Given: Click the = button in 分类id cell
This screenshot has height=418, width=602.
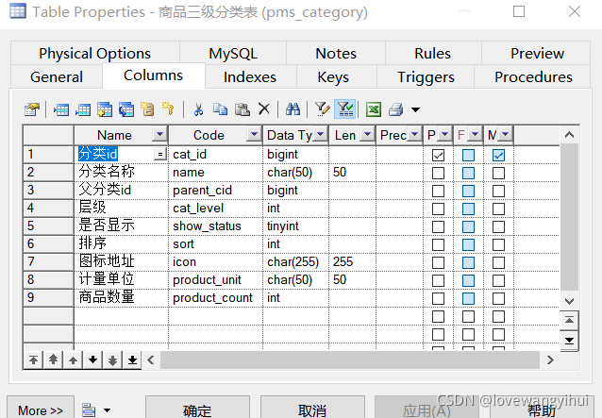Looking at the screenshot, I should (x=159, y=155).
